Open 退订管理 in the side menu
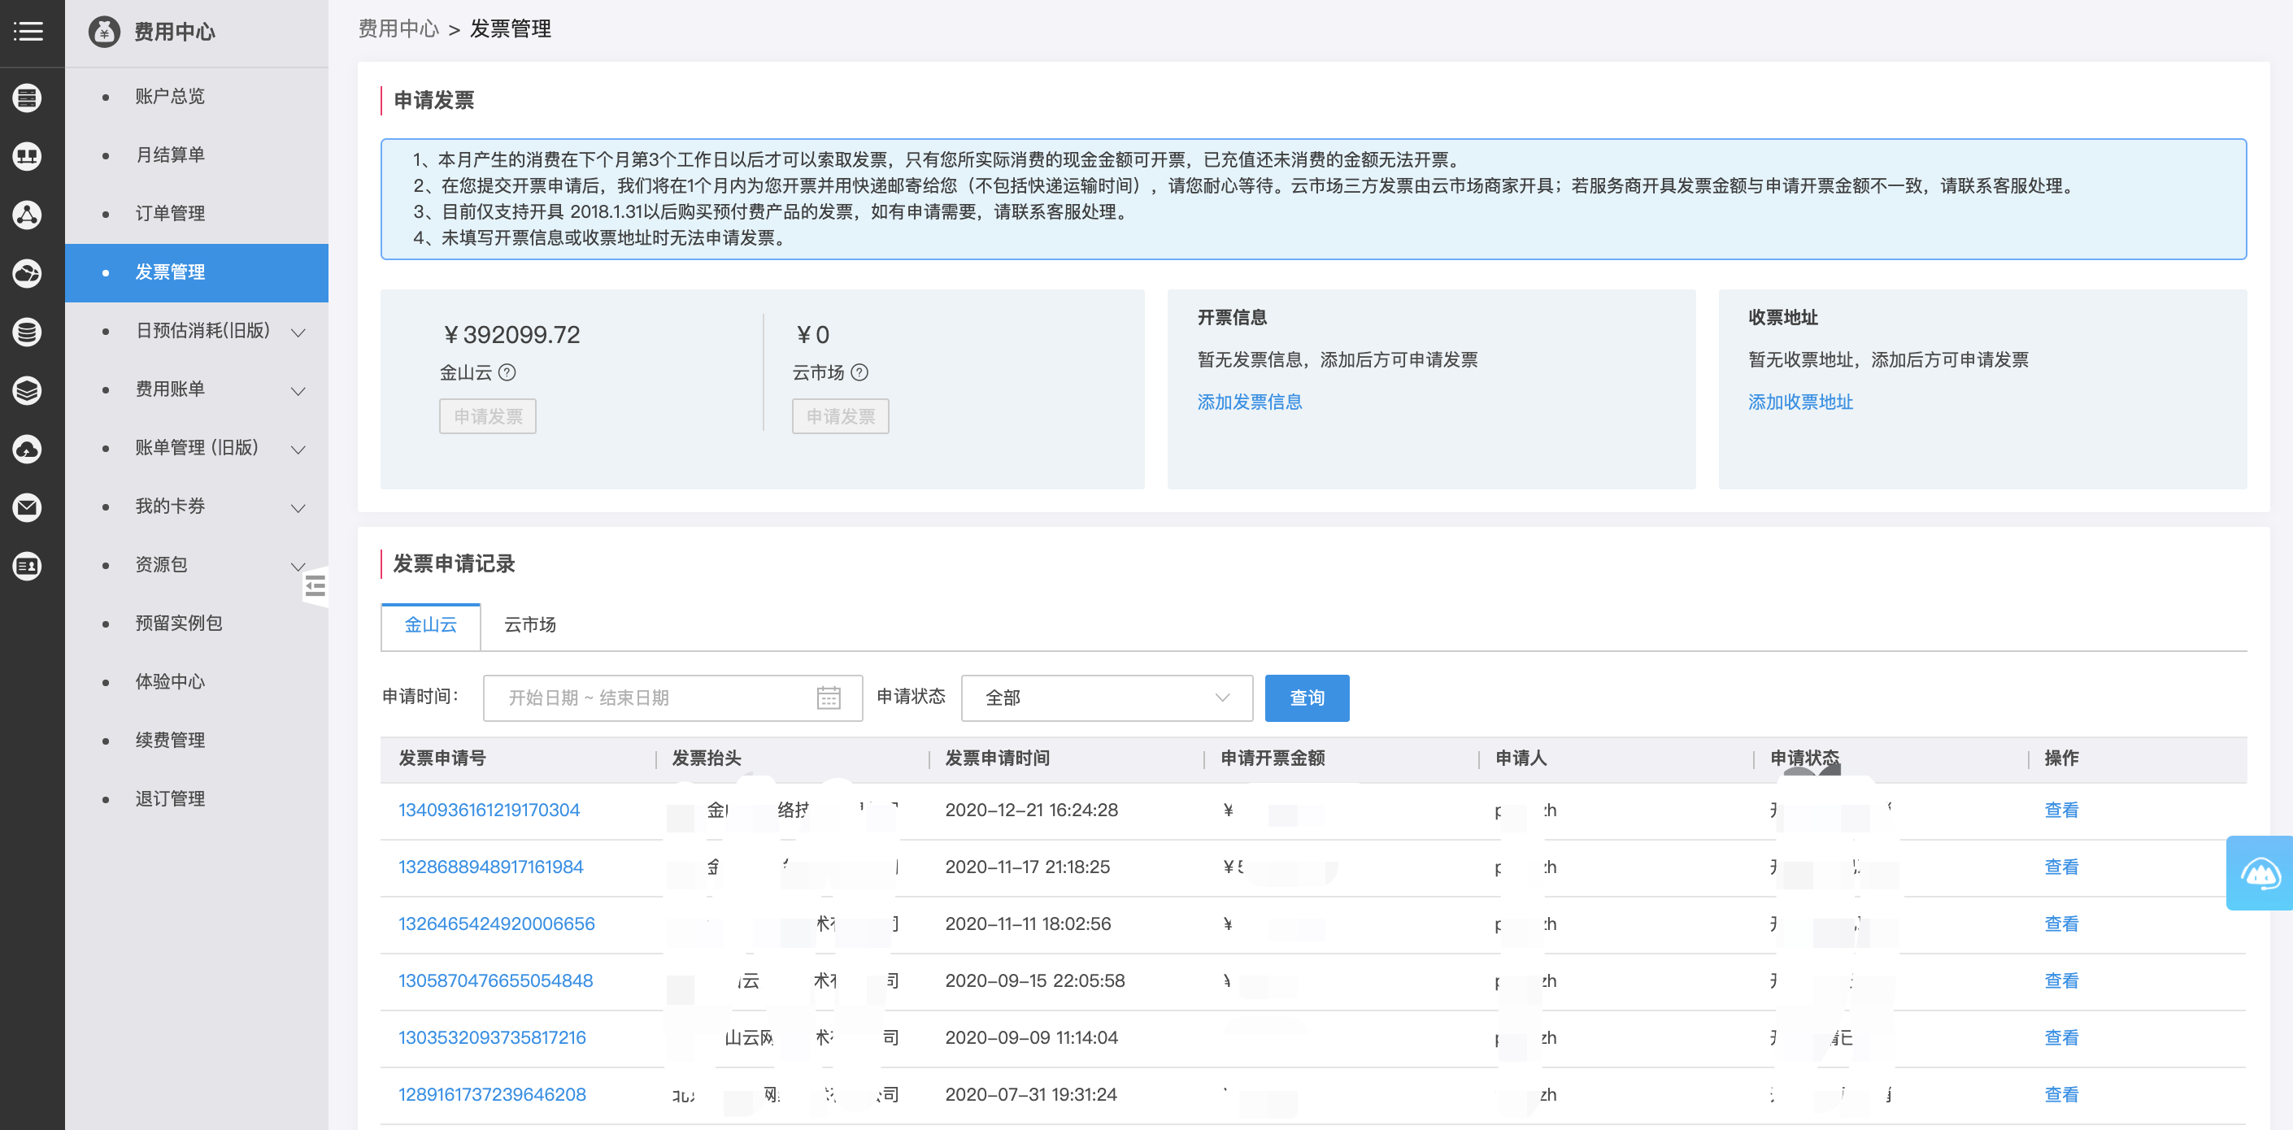Viewport: 2293px width, 1130px height. click(x=170, y=799)
